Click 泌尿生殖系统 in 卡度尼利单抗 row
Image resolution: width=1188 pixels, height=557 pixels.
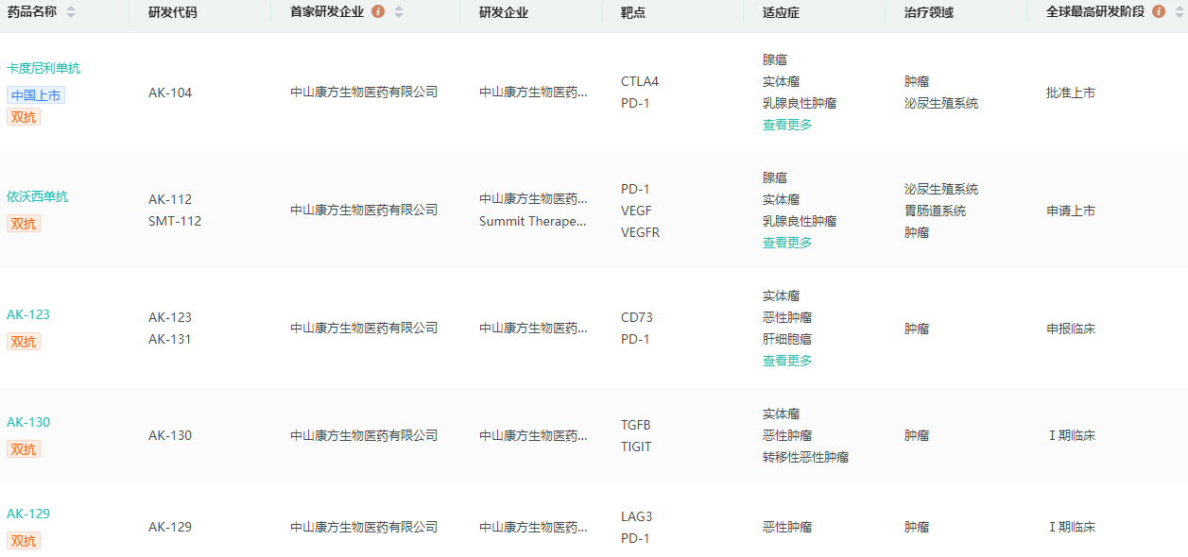pos(941,103)
